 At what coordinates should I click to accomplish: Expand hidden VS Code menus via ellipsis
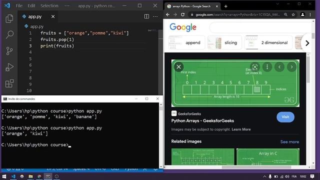click(67, 5)
